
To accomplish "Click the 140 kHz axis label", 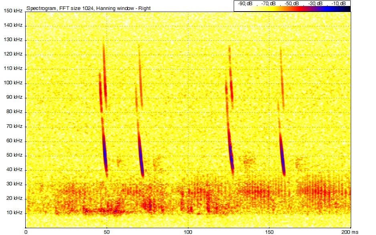I will click(x=13, y=25).
